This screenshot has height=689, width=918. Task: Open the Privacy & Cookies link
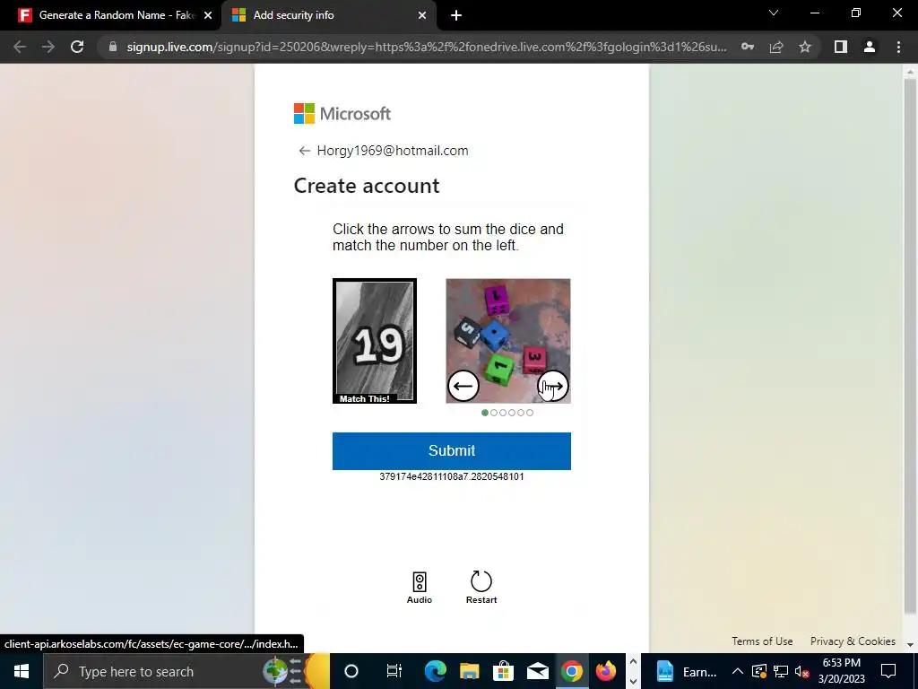coord(853,641)
